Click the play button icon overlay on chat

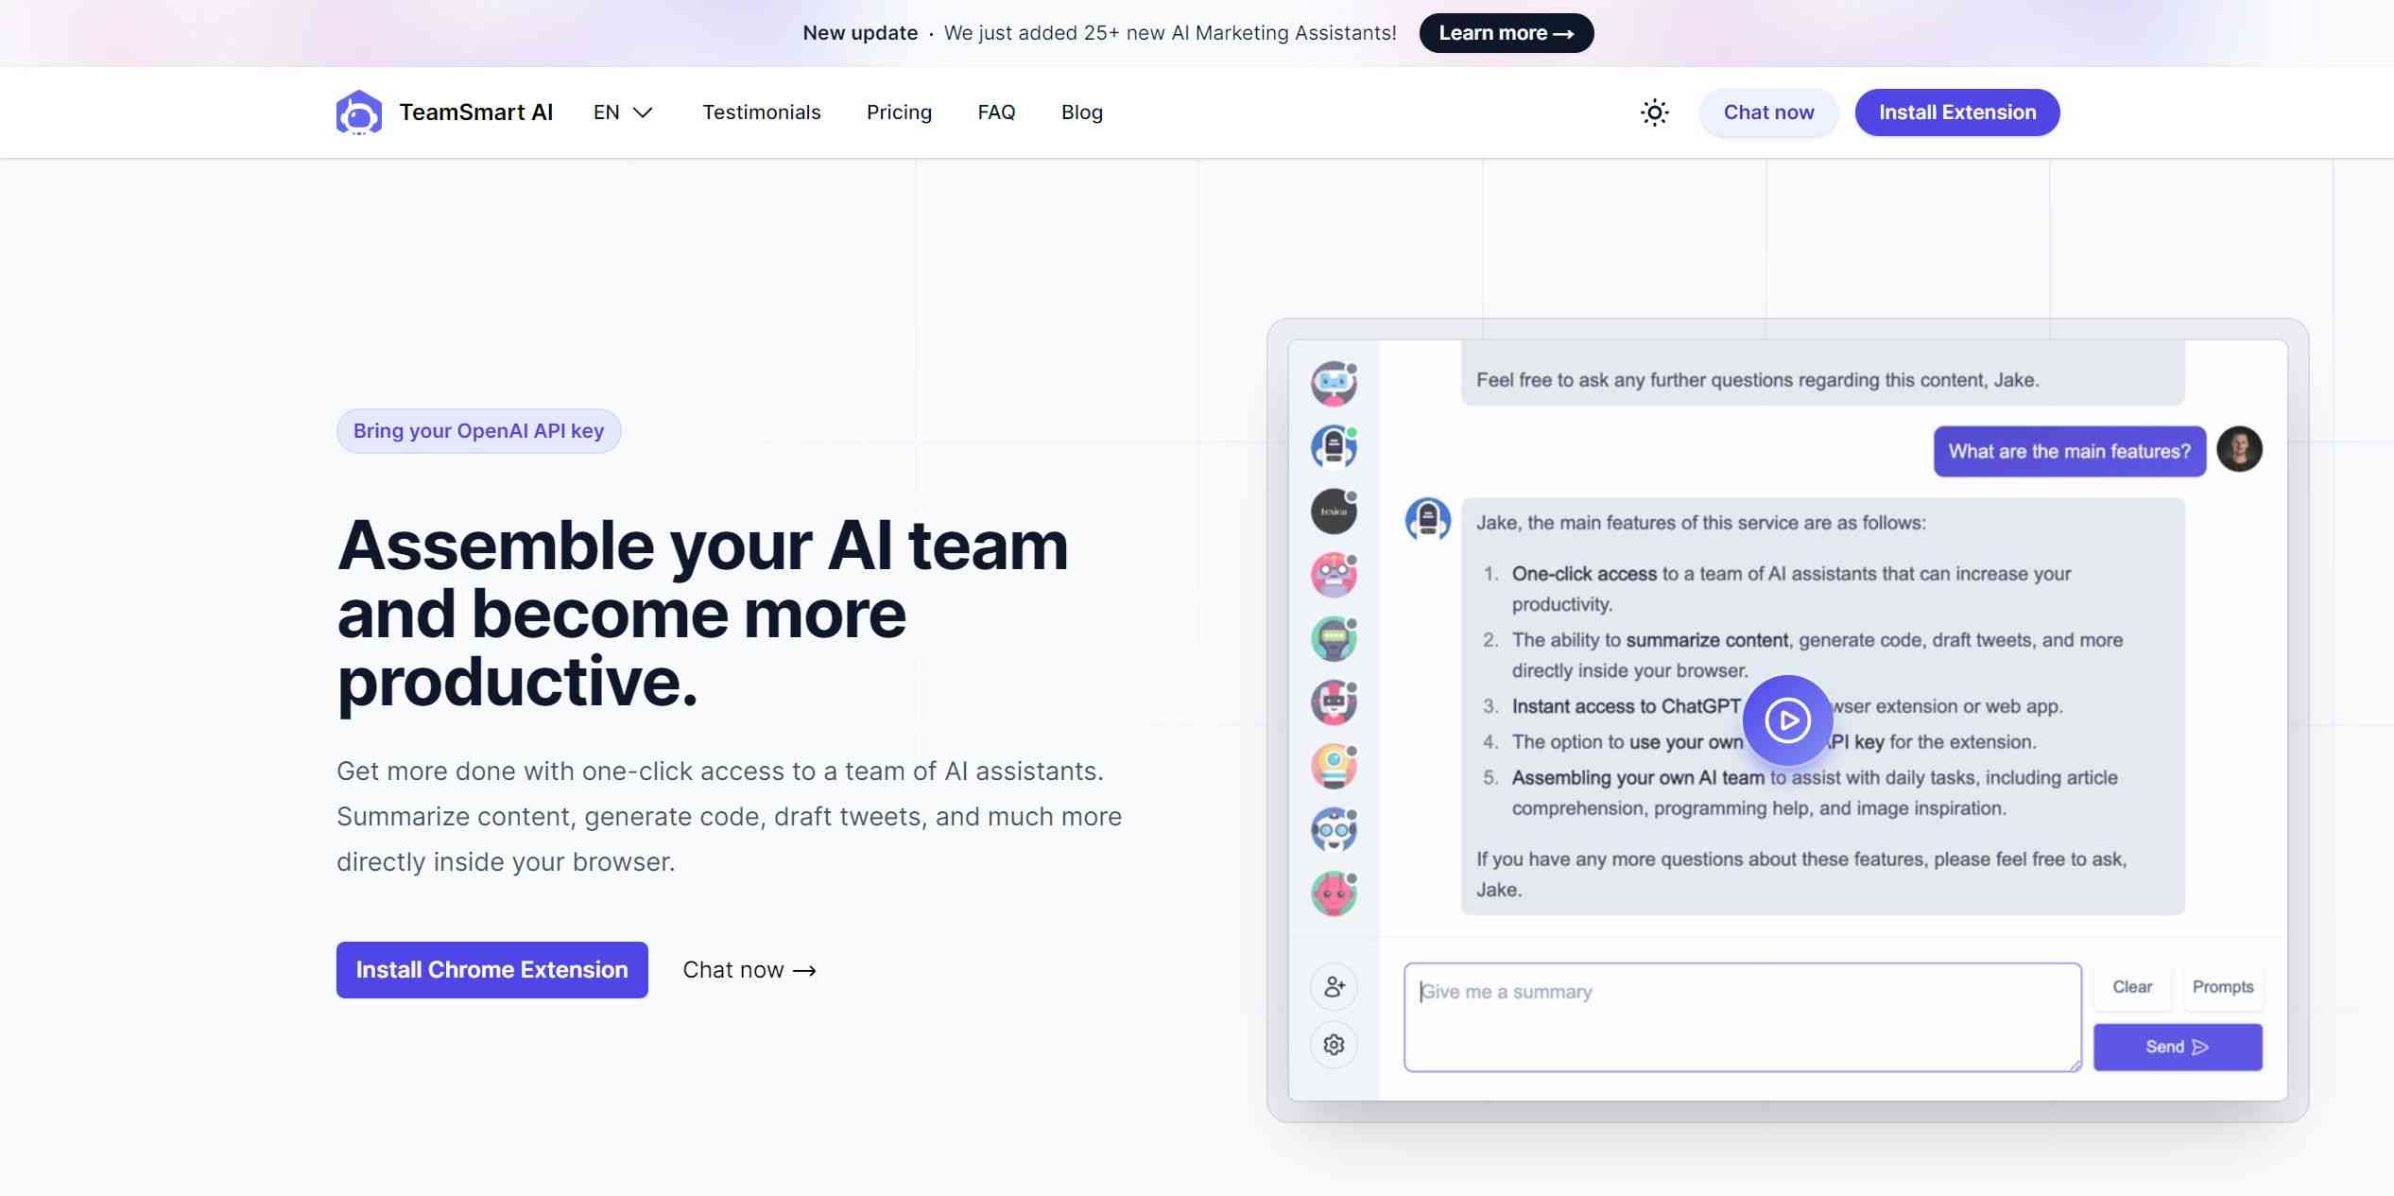[1788, 719]
